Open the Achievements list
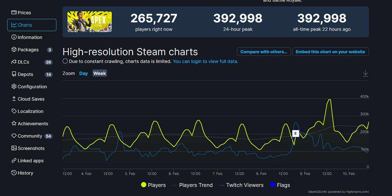This screenshot has height=196, width=392. pos(32,123)
